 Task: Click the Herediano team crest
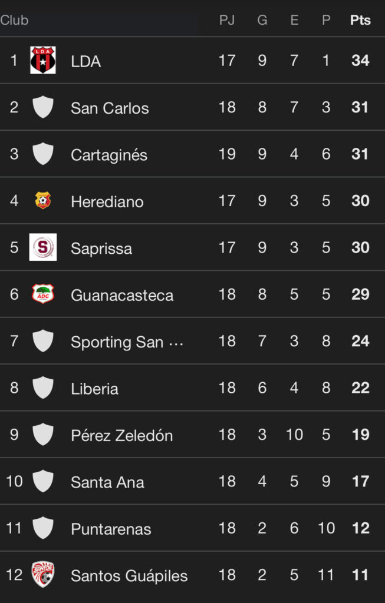coord(43,201)
